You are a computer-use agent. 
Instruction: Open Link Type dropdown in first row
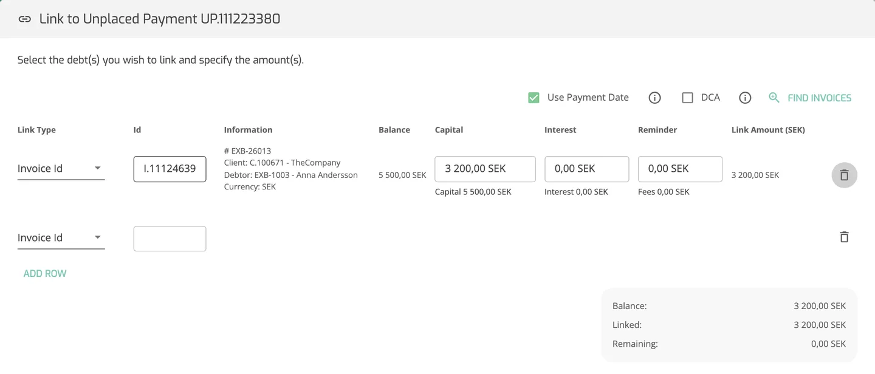pos(61,169)
